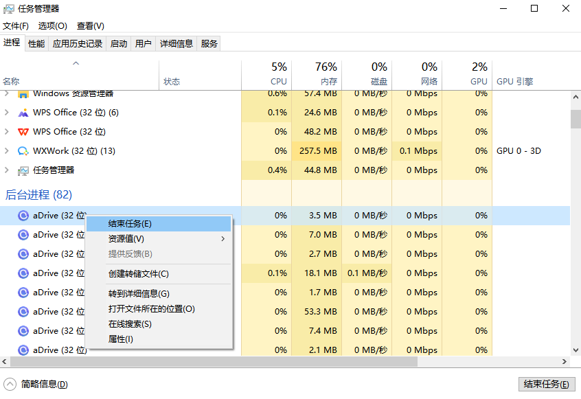Switch to the 性能 tab
The height and width of the screenshot is (399, 581).
point(36,43)
